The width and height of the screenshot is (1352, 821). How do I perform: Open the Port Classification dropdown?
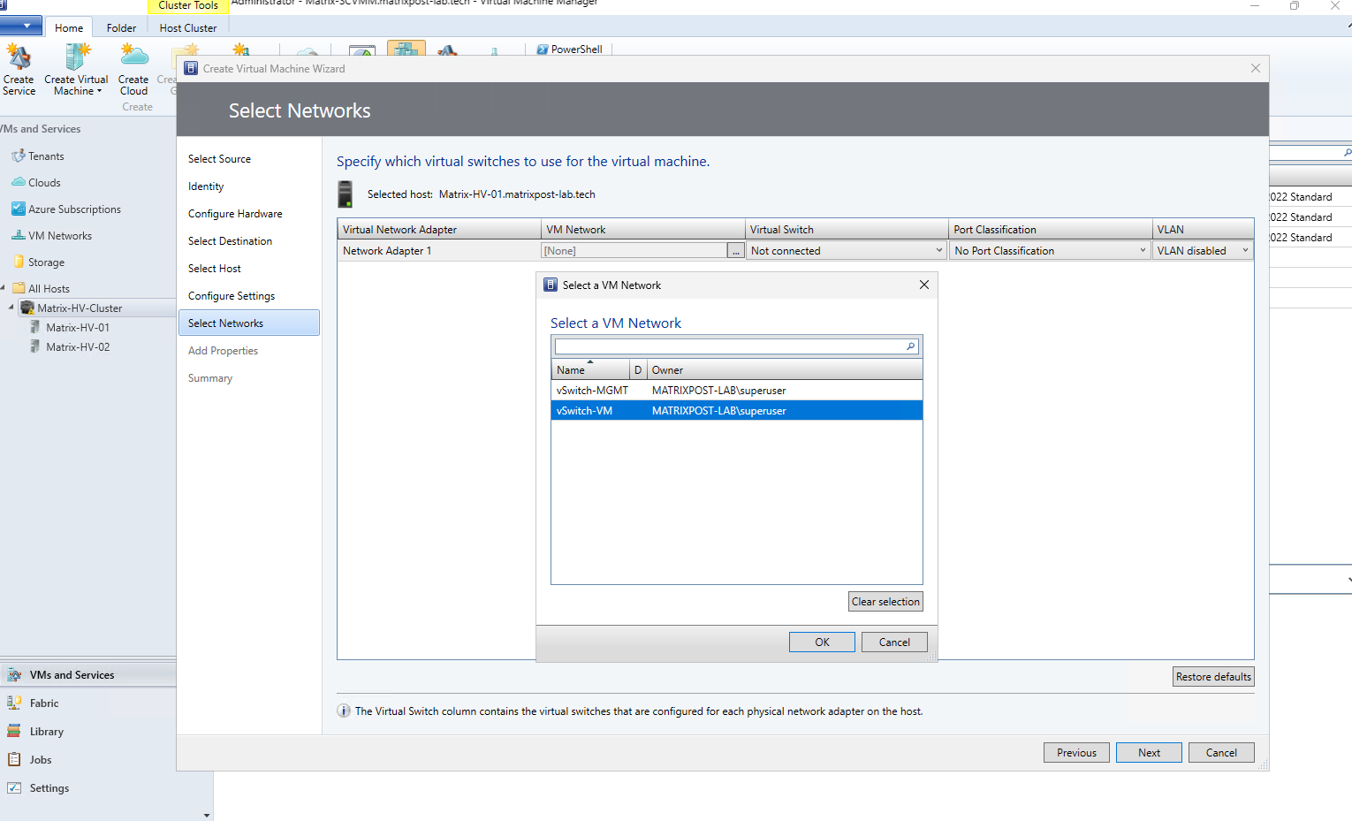pyautogui.click(x=1143, y=251)
